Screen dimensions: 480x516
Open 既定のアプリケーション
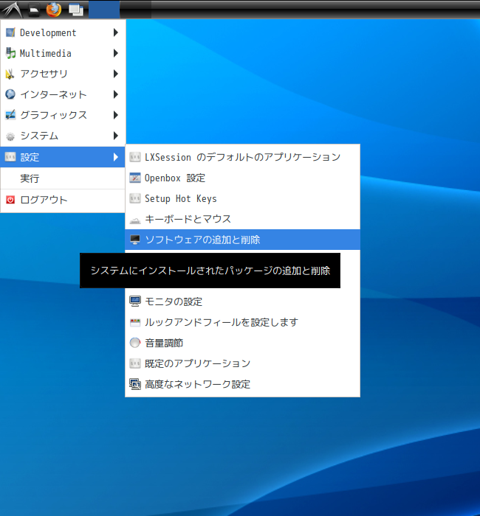[x=243, y=363]
